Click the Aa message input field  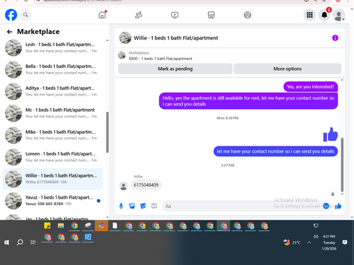243,206
